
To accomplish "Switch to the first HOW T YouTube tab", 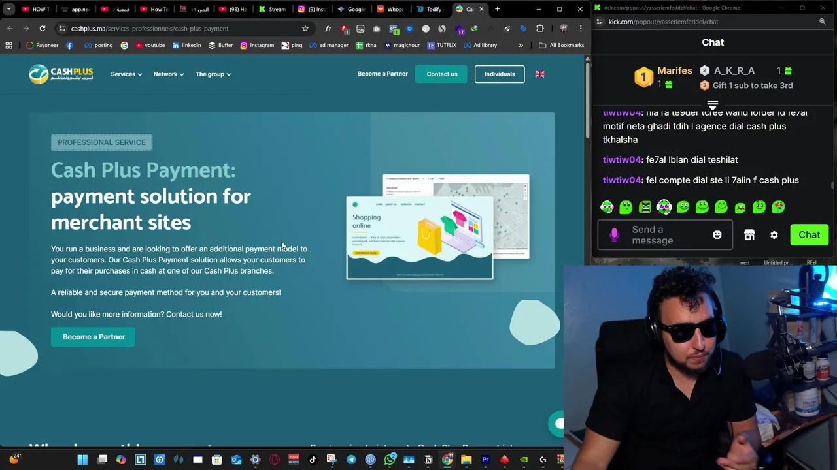I will 37,9.
